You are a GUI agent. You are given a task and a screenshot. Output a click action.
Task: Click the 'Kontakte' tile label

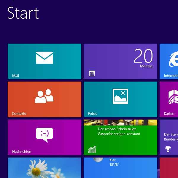coord(19,114)
